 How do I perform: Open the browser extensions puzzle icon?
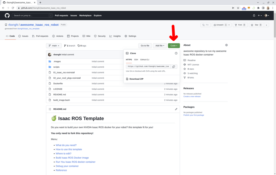tap(258, 8)
